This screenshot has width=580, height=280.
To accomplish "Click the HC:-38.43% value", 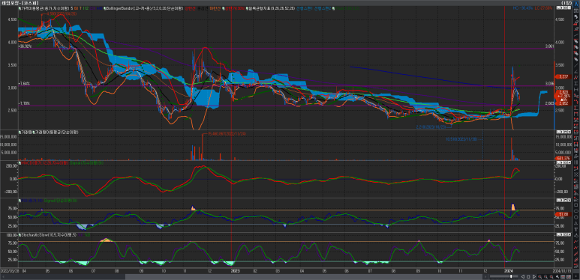I will tap(522, 8).
